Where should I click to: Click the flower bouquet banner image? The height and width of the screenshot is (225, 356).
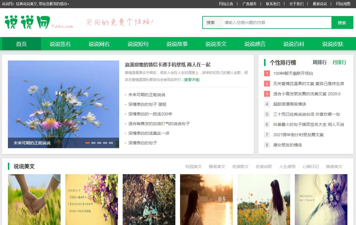(x=64, y=99)
